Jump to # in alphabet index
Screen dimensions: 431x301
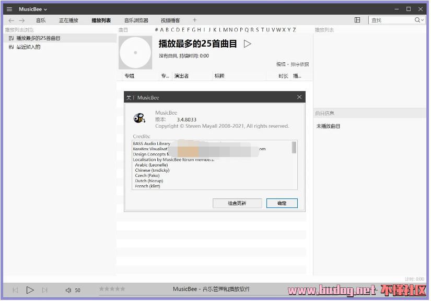(x=156, y=30)
